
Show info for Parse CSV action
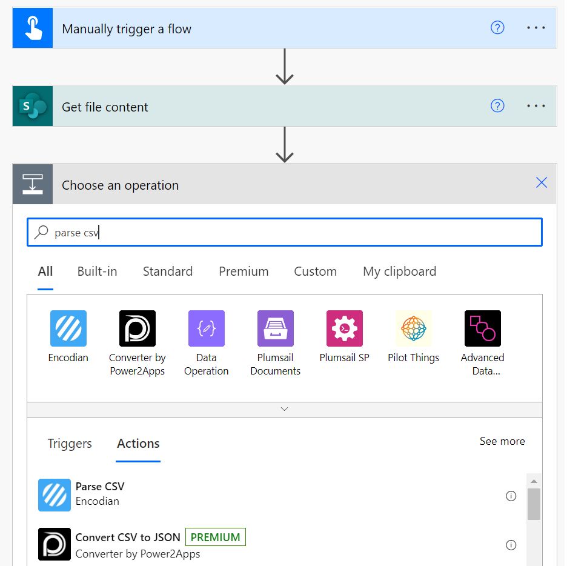(511, 496)
